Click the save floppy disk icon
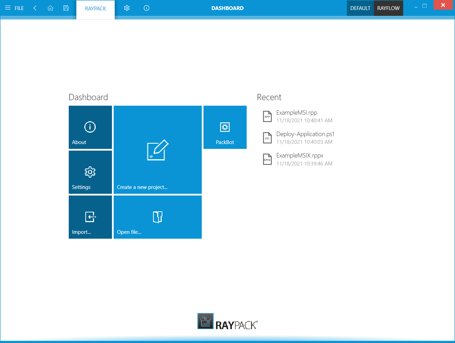 pyautogui.click(x=66, y=8)
